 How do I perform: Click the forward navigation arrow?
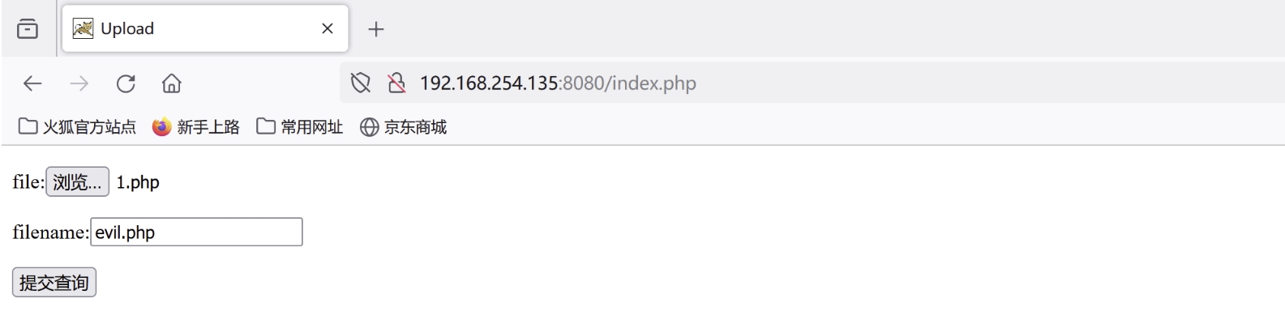pyautogui.click(x=79, y=83)
